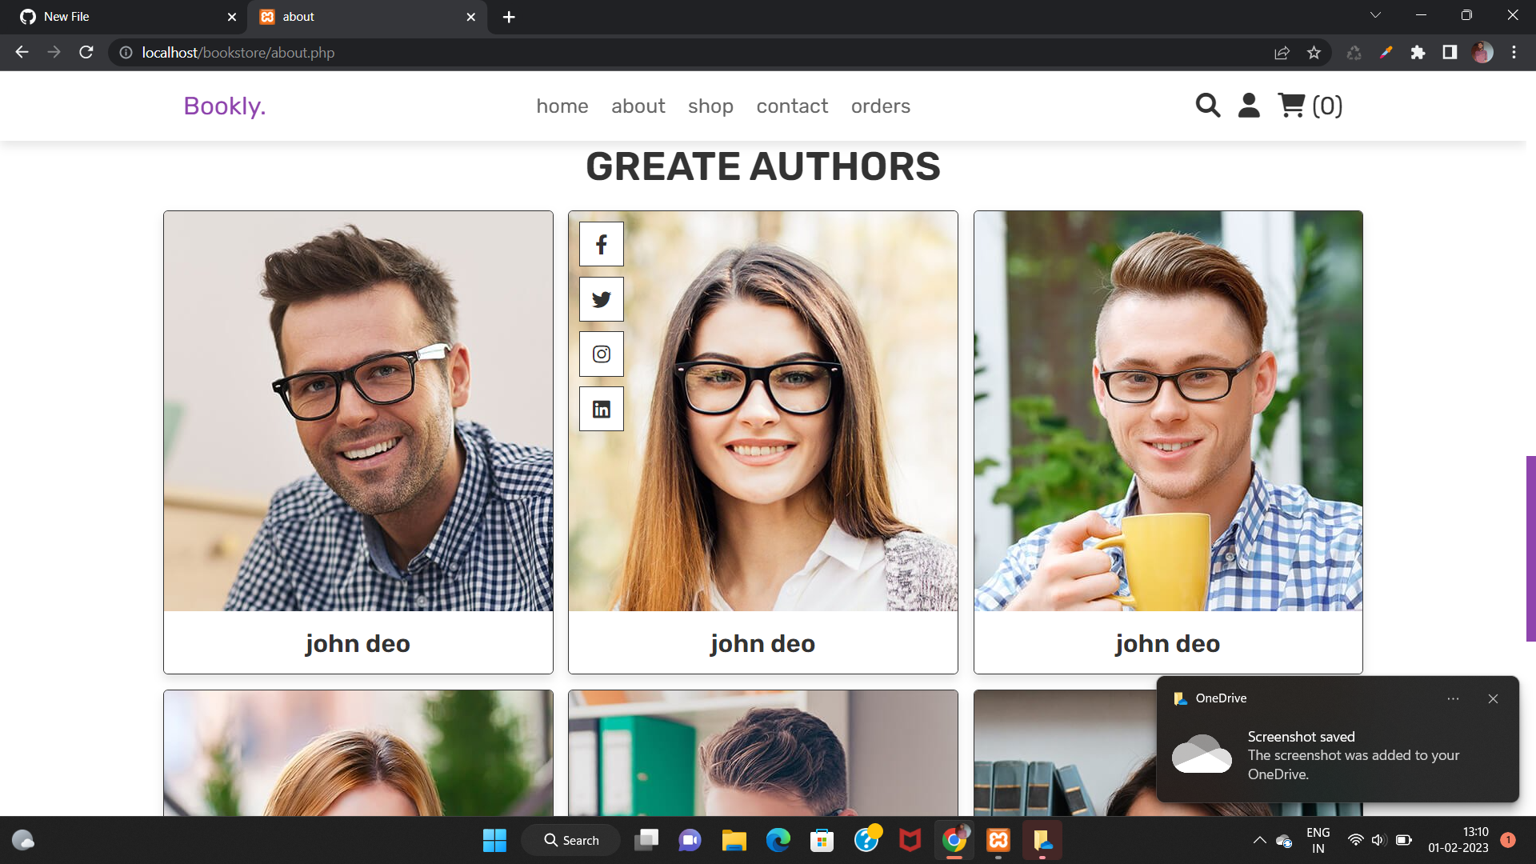Viewport: 1536px width, 864px height.
Task: Reload the about.php page
Action: pyautogui.click(x=86, y=52)
